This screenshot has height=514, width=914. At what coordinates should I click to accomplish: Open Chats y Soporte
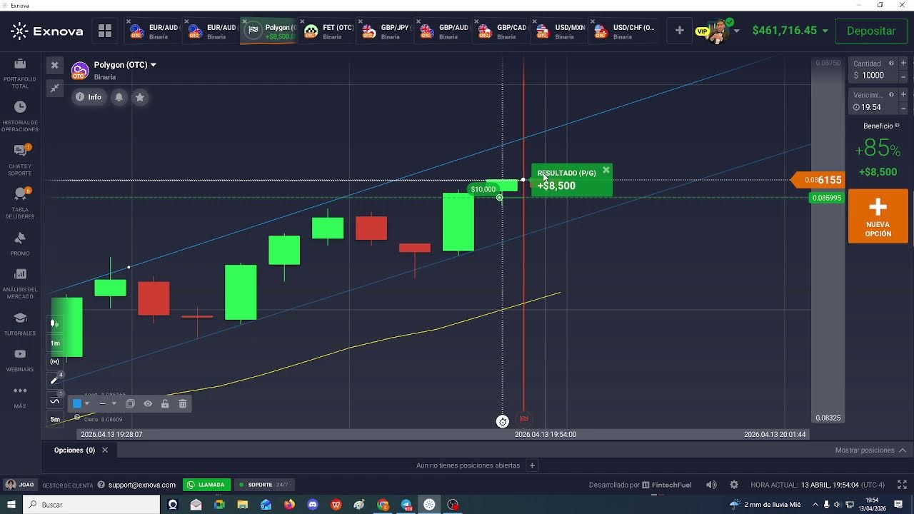tap(20, 160)
